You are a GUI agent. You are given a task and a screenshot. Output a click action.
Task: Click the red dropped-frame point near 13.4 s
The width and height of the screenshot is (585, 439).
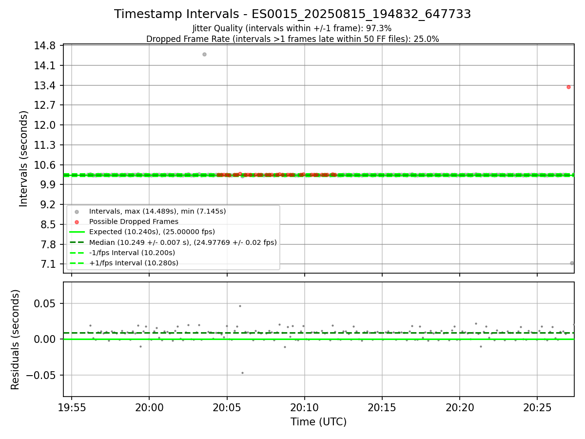(568, 87)
